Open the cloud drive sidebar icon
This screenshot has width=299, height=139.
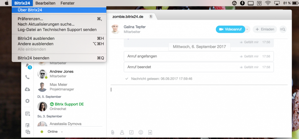(x=27, y=89)
